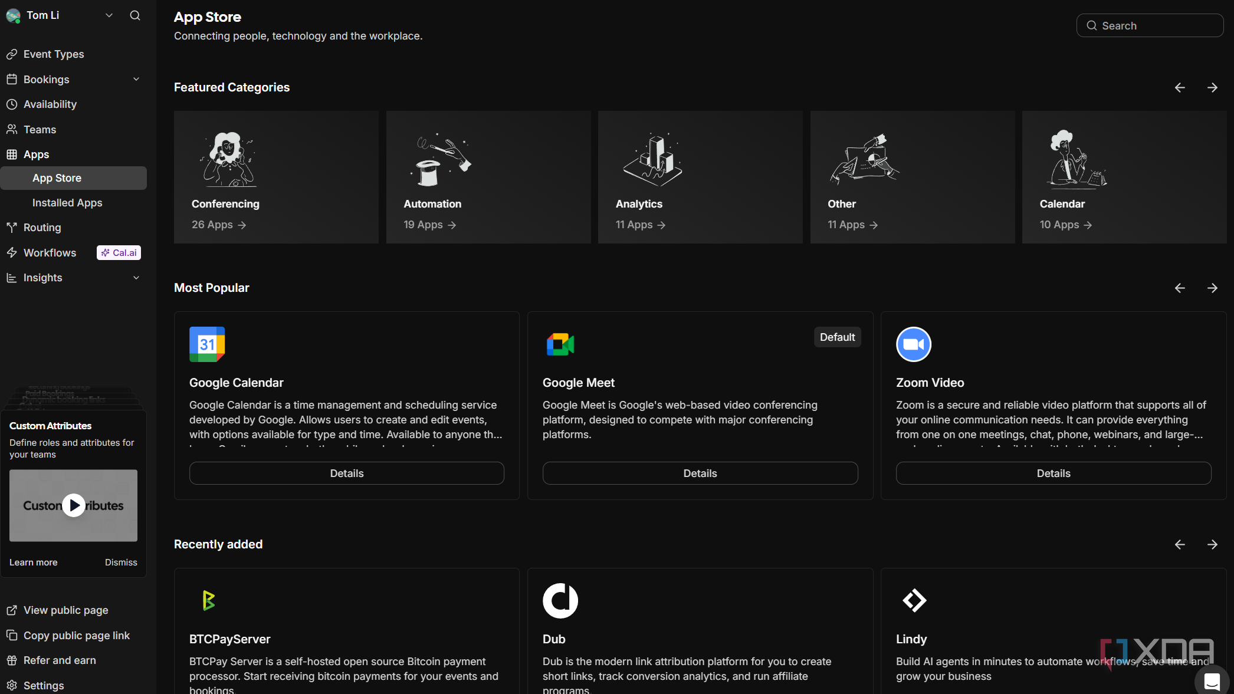Open Workflows from the sidebar
This screenshot has width=1234, height=694.
tap(50, 253)
